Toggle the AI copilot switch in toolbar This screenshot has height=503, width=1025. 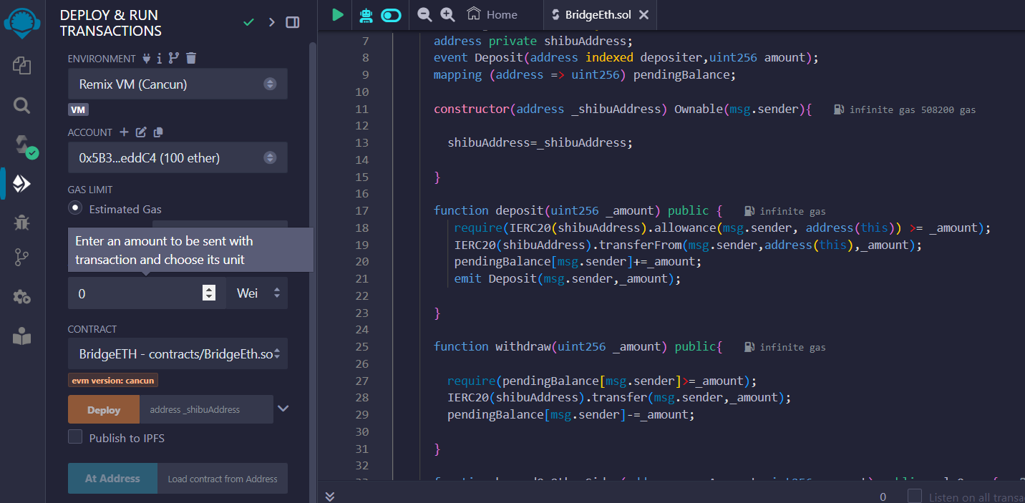(x=392, y=15)
